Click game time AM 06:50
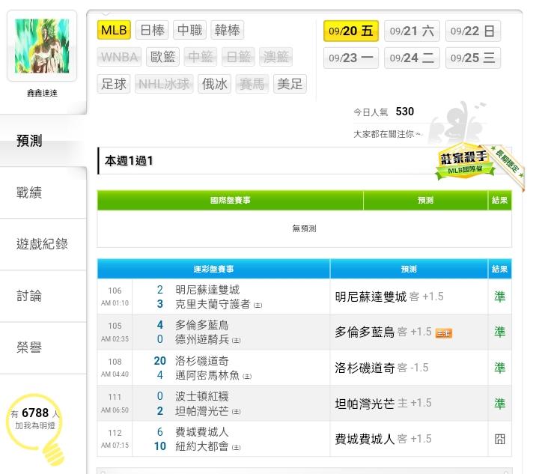 [115, 410]
